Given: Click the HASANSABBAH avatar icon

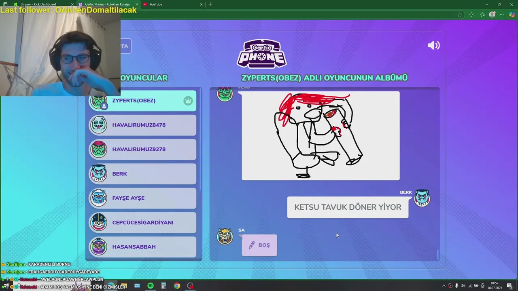Looking at the screenshot, I should 99,247.
